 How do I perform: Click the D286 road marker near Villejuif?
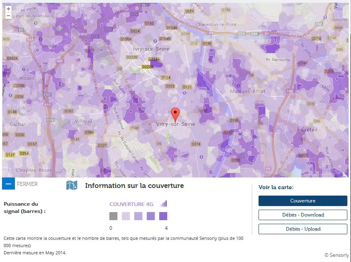pyautogui.click(x=89, y=132)
